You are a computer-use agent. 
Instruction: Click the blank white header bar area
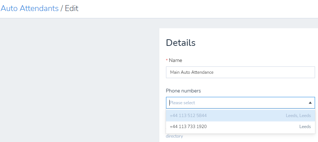tap(199, 9)
